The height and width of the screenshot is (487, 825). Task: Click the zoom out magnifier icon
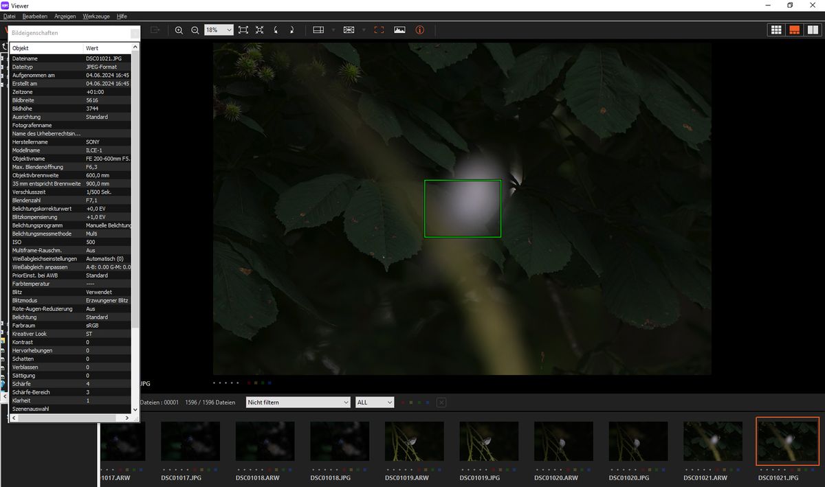(195, 30)
